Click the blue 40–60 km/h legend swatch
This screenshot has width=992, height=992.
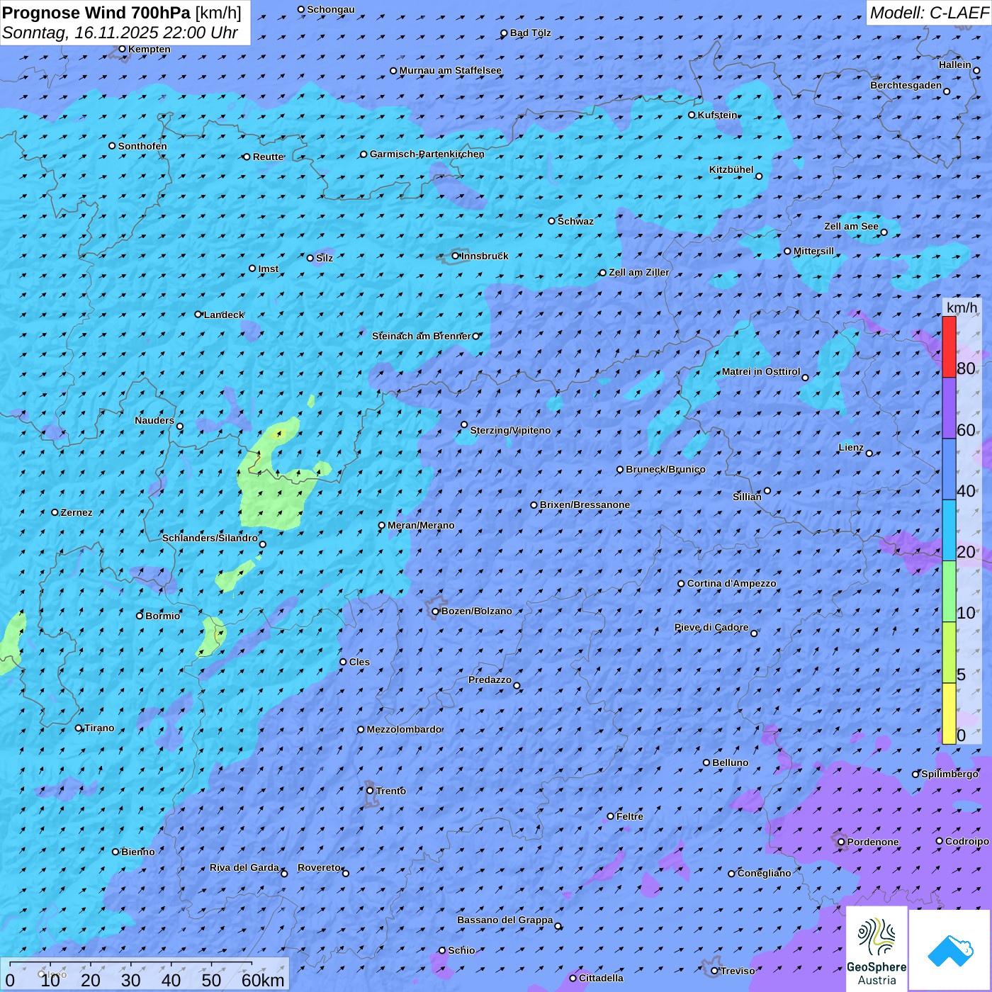949,470
